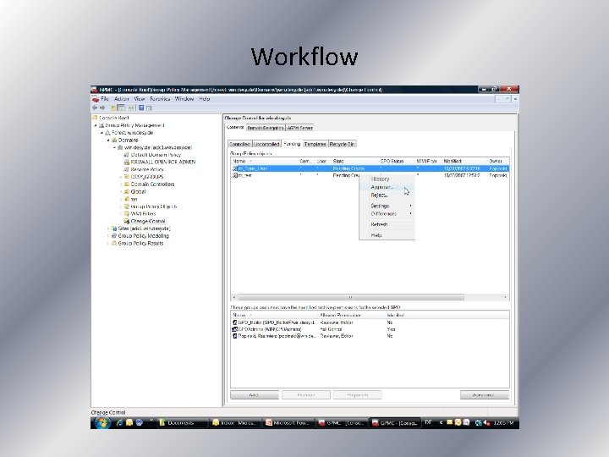Click the Forest windesy.de tree icon
This screenshot has height=457, width=609.
click(107, 133)
